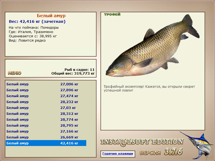Click the grass carp trophy picture
The width and height of the screenshot is (215, 161).
(x=152, y=46)
